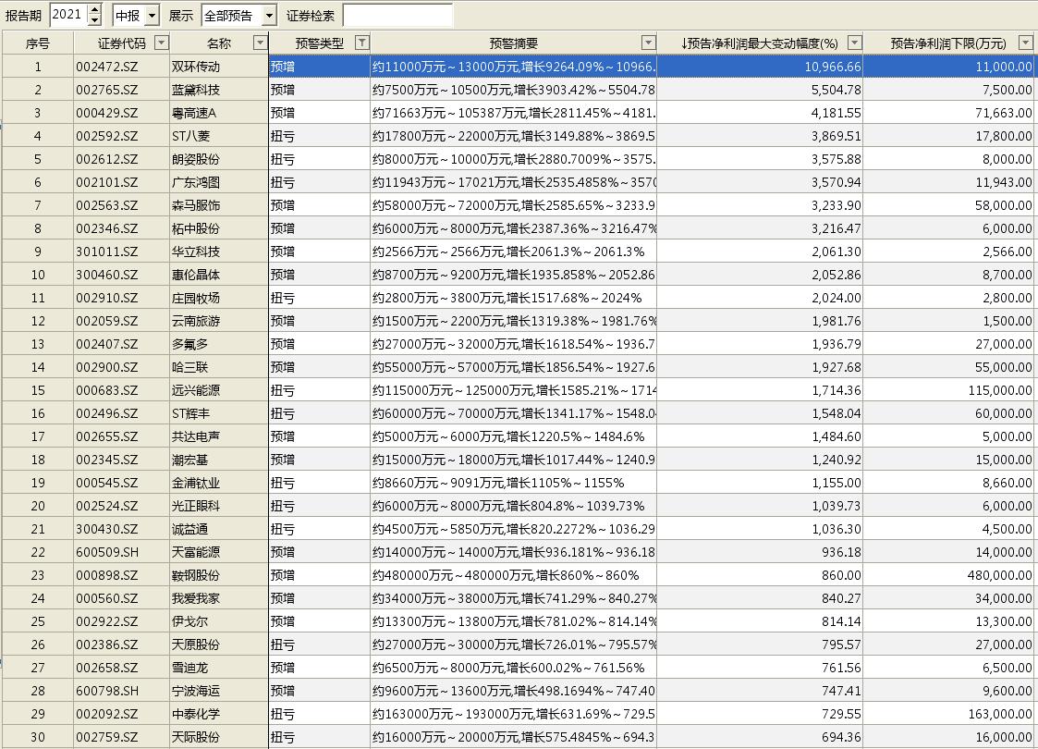This screenshot has width=1038, height=749.
Task: Open the 预警摘要 column filter dropdown
Action: (648, 43)
